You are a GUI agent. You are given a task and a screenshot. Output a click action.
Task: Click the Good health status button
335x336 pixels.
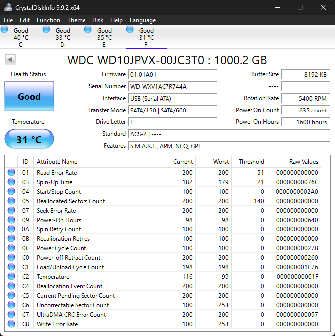(29, 96)
